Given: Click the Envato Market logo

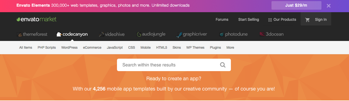Looking at the screenshot, I should 36,19.
